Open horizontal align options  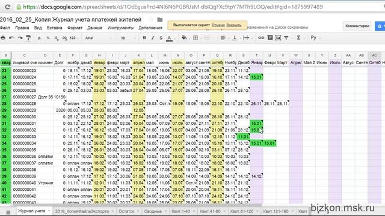(x=223, y=38)
